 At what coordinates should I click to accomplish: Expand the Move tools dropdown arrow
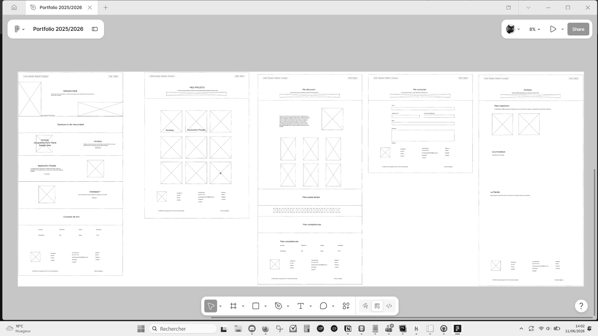point(220,306)
